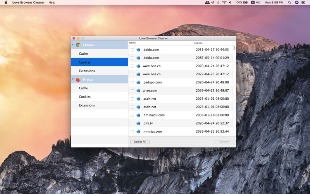Image resolution: width=310 pixels, height=194 pixels.
Task: Check the box for .dlili.tv
Action: point(133,123)
